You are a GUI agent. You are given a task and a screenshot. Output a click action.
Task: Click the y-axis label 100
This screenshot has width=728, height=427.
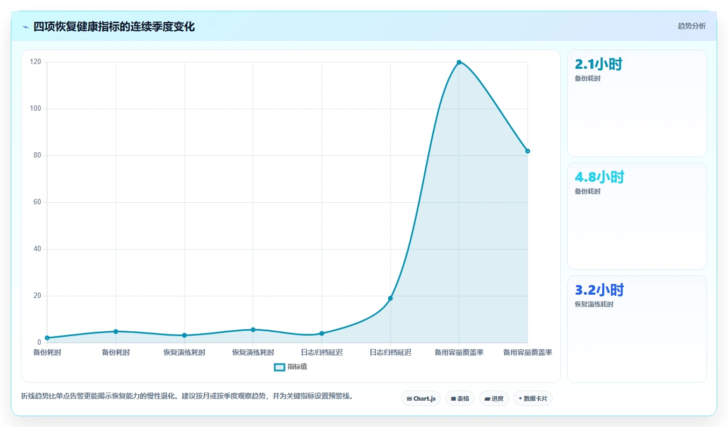[x=35, y=109]
